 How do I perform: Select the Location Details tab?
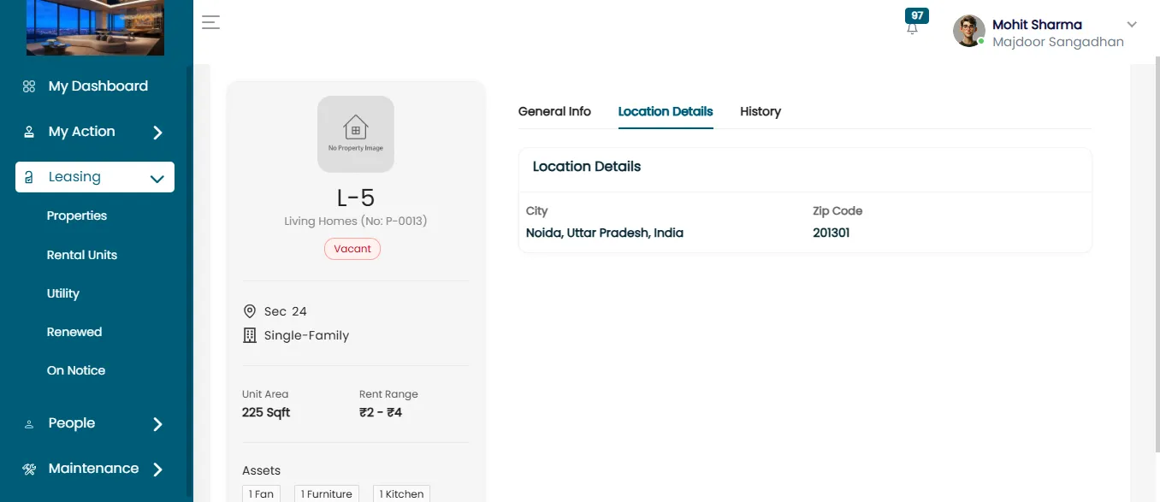click(666, 111)
